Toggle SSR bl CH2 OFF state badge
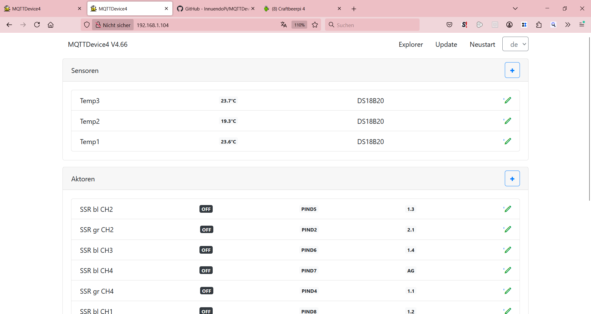Image resolution: width=591 pixels, height=314 pixels. pyautogui.click(x=206, y=209)
